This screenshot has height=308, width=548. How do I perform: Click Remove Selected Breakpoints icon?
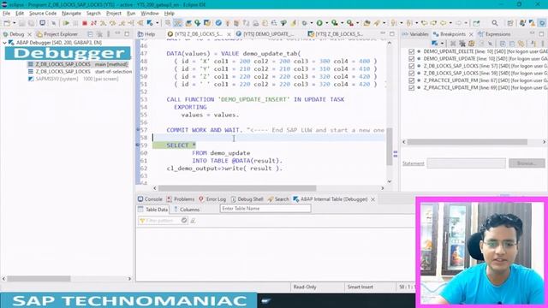453,44
